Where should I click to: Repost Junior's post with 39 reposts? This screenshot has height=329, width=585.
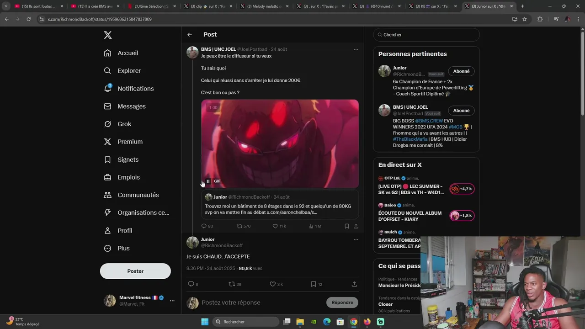tap(235, 284)
